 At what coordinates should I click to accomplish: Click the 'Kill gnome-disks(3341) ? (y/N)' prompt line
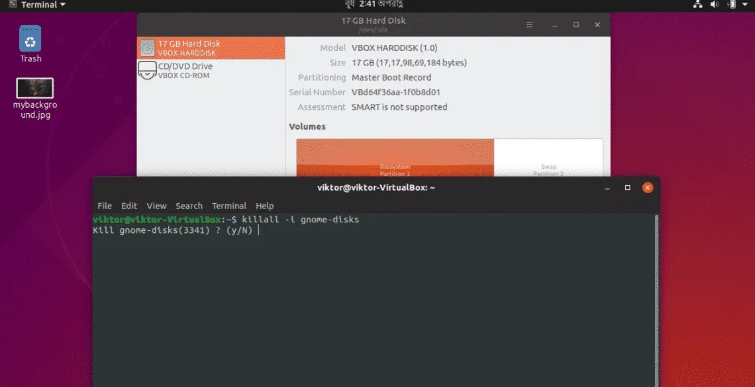click(x=172, y=230)
